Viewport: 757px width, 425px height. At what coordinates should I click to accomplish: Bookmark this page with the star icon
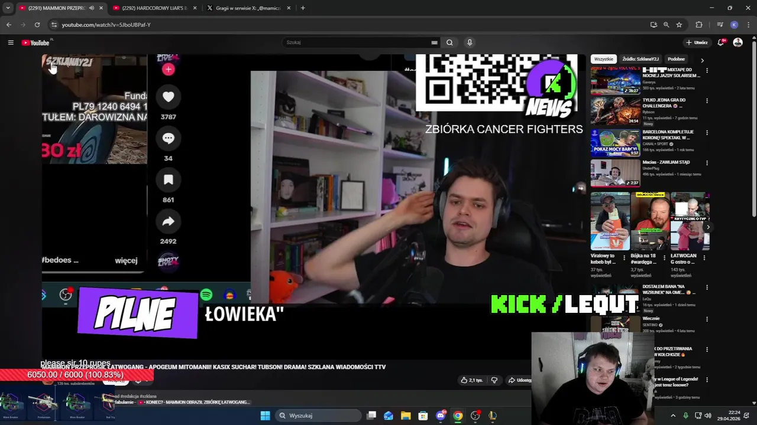tap(679, 25)
